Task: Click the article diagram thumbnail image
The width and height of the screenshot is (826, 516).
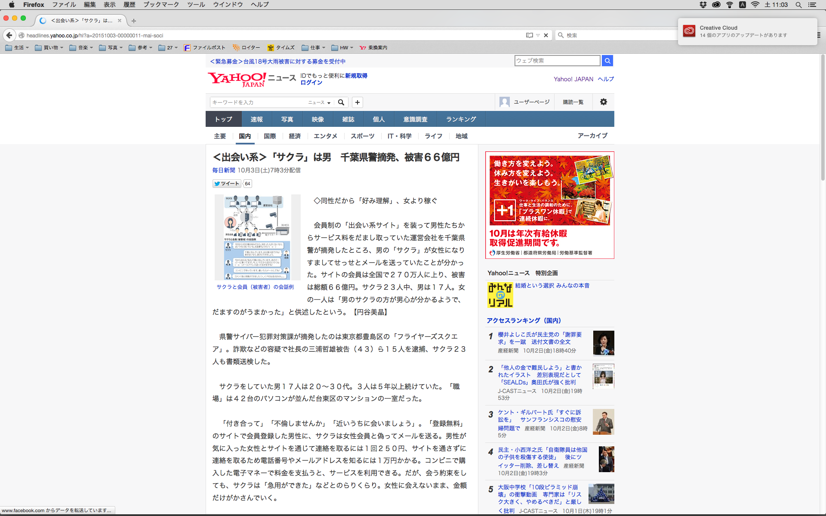Action: coord(257,237)
